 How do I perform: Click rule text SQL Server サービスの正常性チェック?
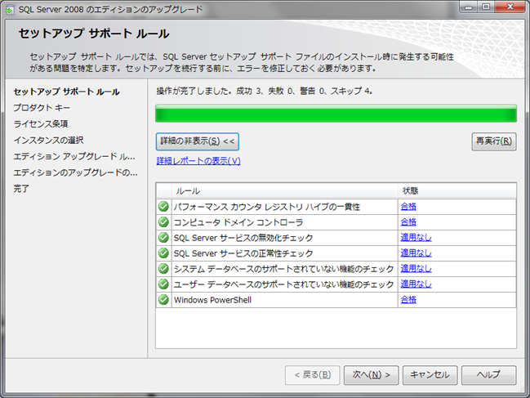[x=243, y=253]
